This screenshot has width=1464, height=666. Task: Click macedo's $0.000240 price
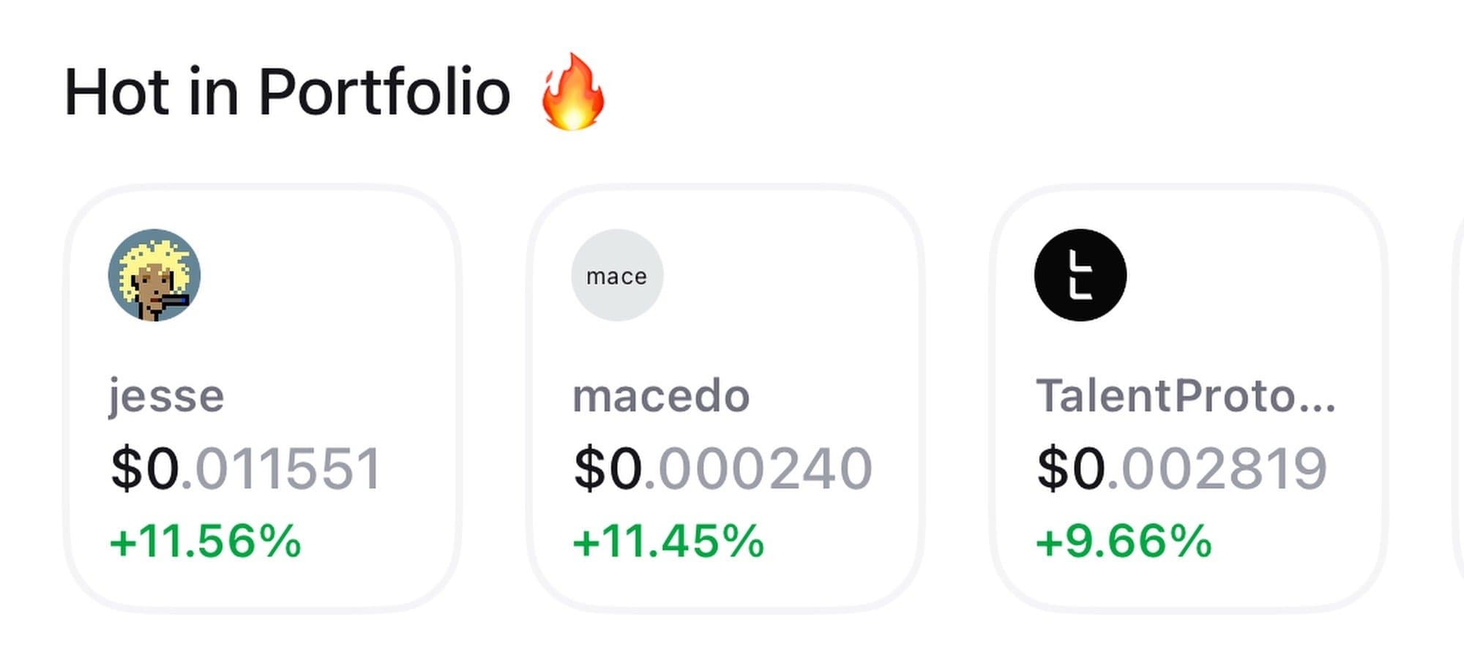click(x=723, y=468)
